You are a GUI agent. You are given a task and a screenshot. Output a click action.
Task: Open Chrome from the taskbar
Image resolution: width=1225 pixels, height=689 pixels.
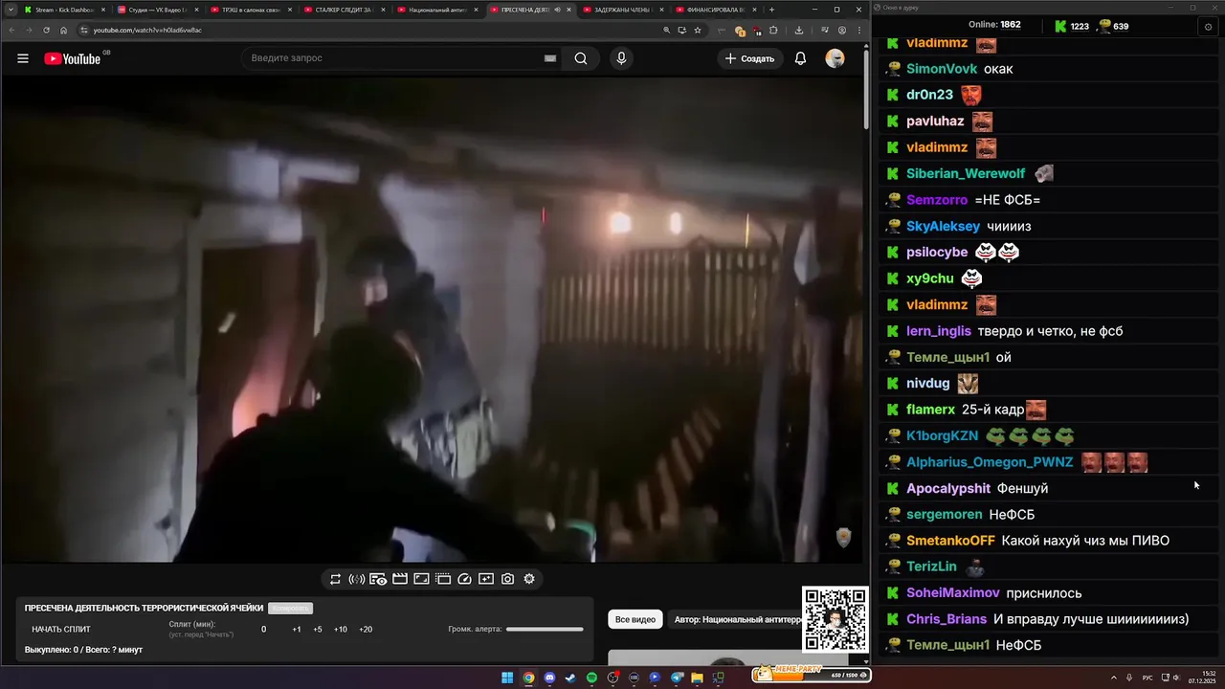[x=528, y=678]
